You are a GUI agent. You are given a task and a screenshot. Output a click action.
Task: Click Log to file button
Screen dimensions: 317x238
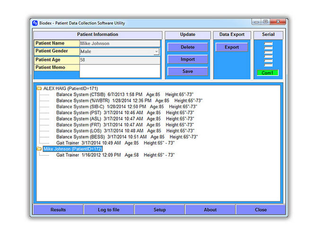coord(109,210)
